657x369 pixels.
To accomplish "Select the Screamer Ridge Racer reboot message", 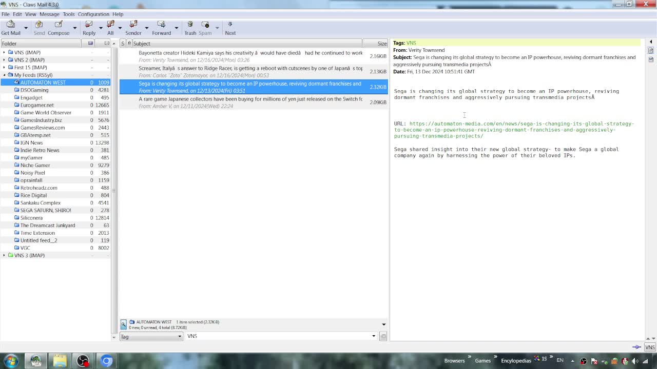I will [x=254, y=71].
